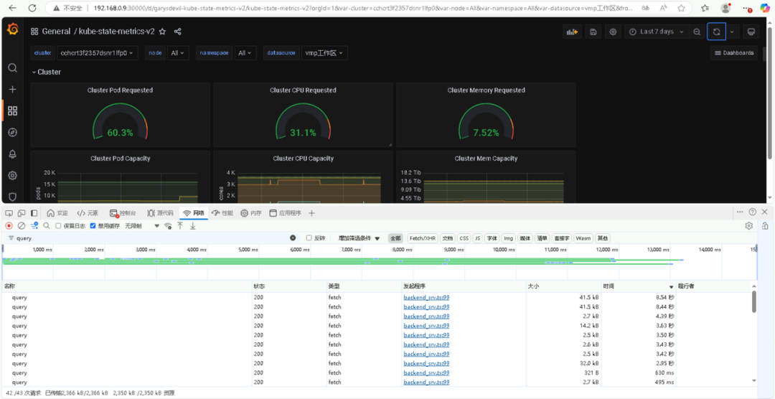Screen dimensions: 775x399
Task: Star the kube-state-metrics-v2 dashboard
Action: click(162, 31)
